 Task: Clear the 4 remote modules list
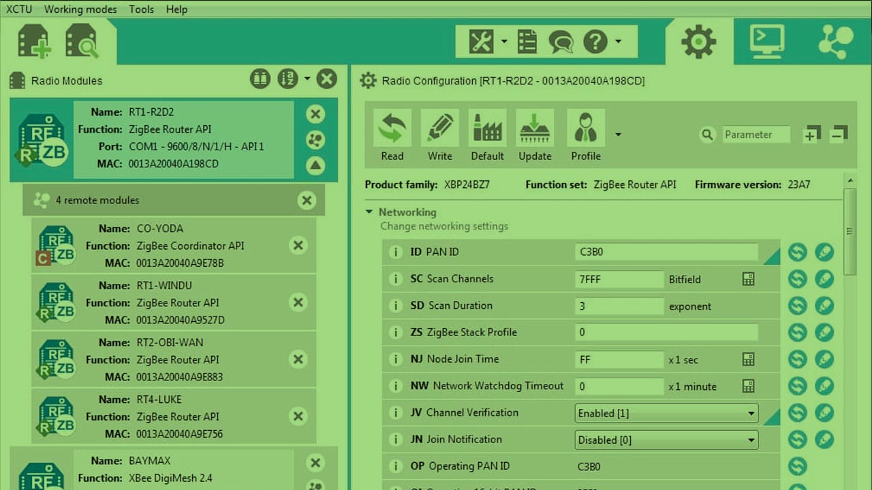coord(307,200)
